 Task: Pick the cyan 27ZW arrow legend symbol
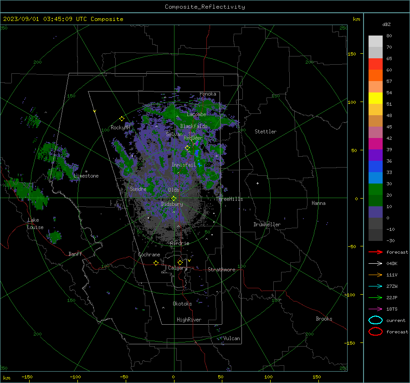(x=375, y=286)
